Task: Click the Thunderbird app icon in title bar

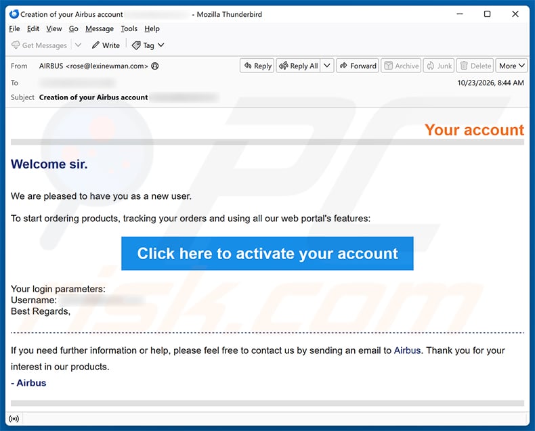Action: 14,14
